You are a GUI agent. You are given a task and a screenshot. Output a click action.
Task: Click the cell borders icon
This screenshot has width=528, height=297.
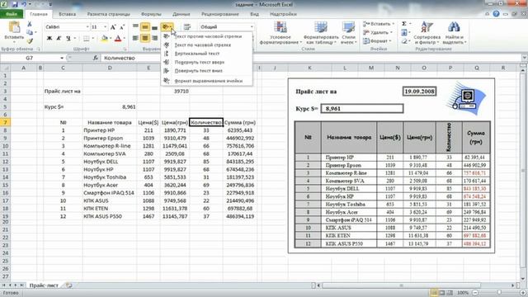pos(86,39)
